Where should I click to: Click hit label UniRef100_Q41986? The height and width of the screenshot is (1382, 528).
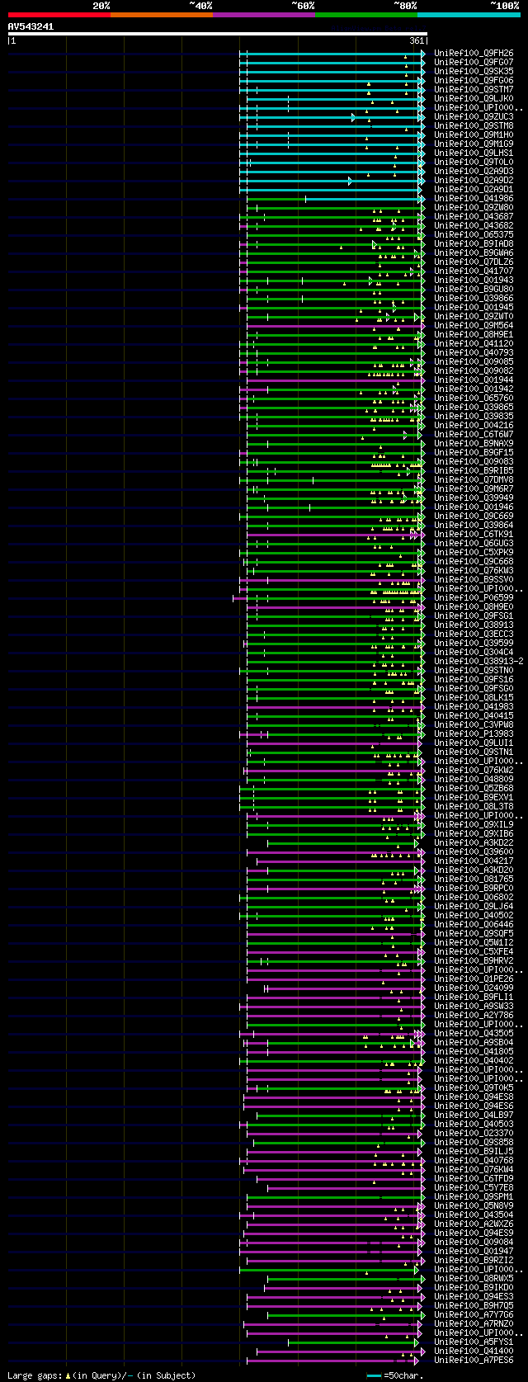click(474, 198)
